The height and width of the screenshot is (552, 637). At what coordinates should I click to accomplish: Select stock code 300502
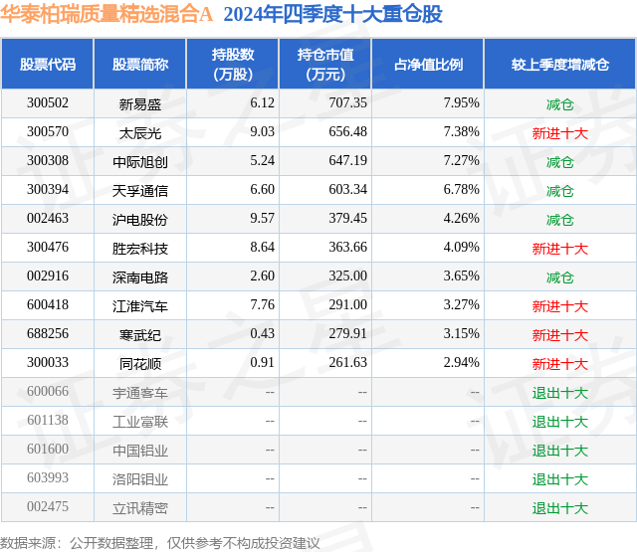click(48, 103)
